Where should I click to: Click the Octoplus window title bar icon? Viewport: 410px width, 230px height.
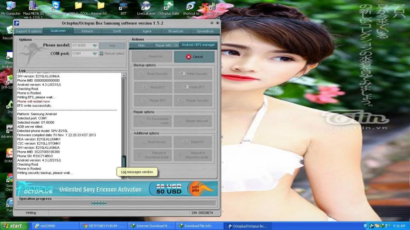pos(16,23)
